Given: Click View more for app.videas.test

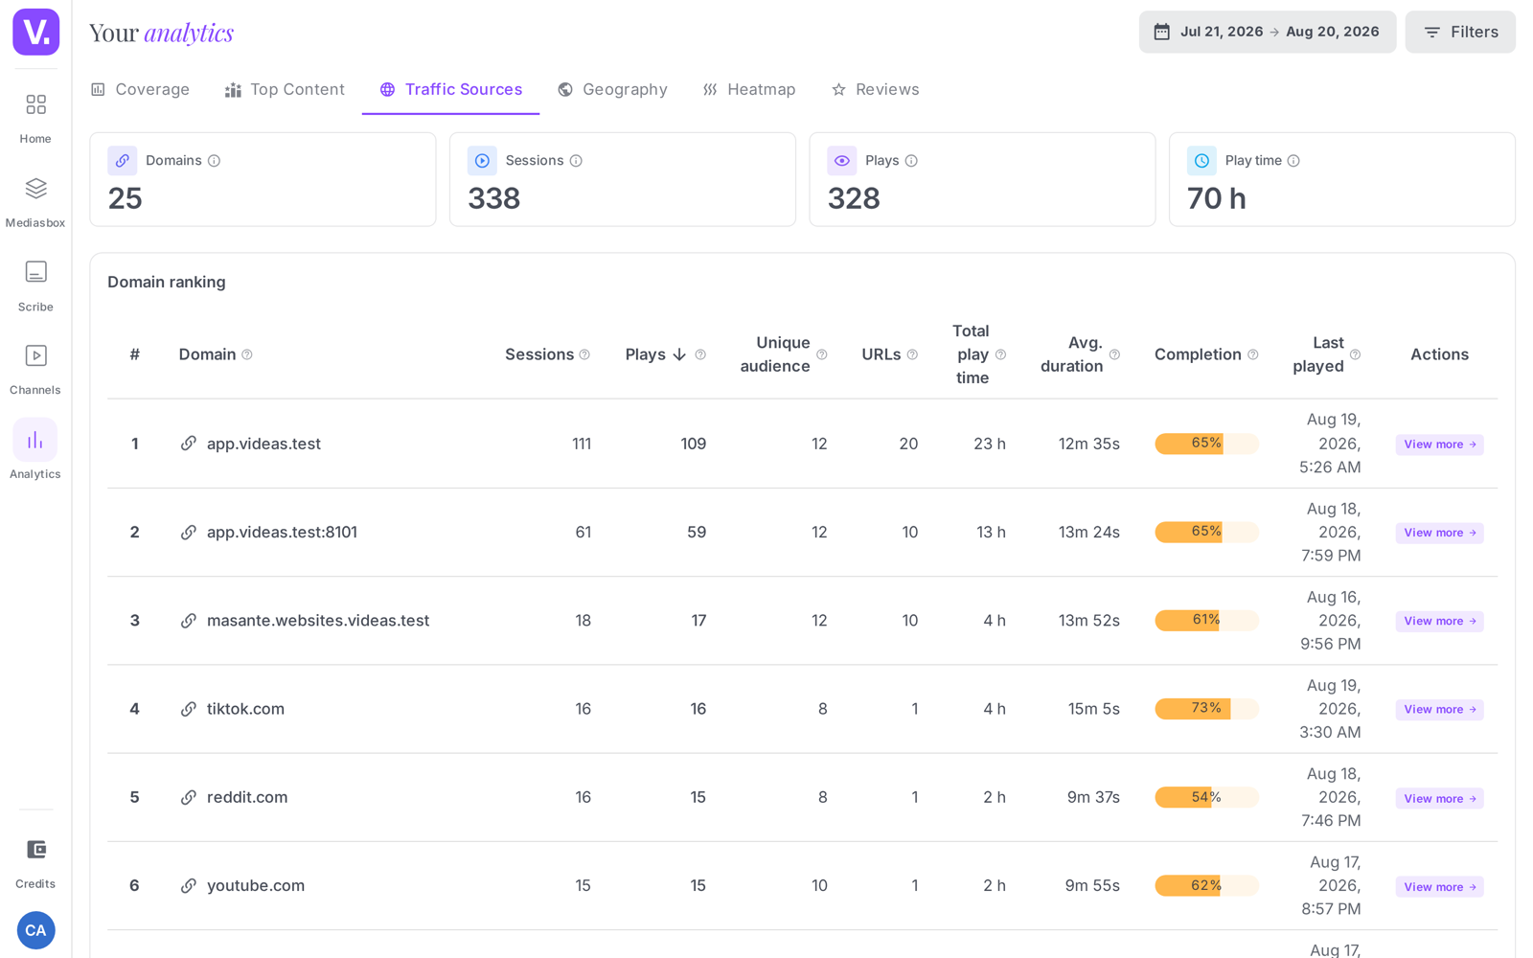Looking at the screenshot, I should pos(1439,445).
